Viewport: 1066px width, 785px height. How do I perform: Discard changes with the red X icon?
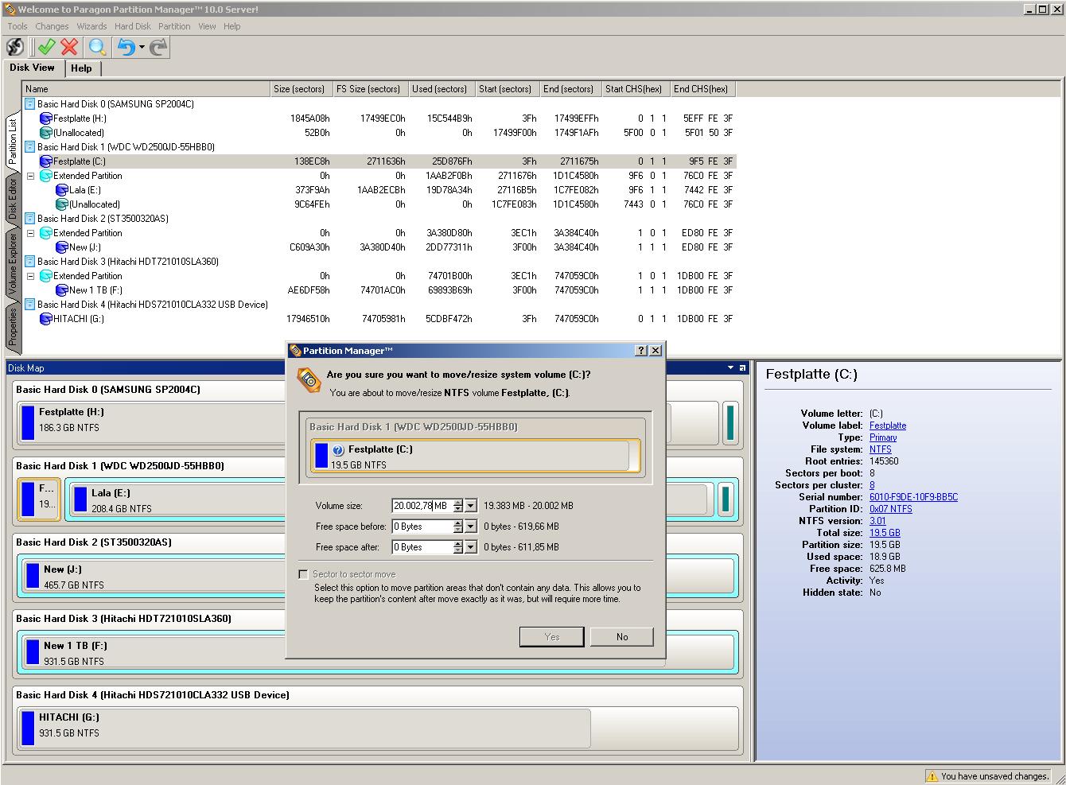click(69, 47)
